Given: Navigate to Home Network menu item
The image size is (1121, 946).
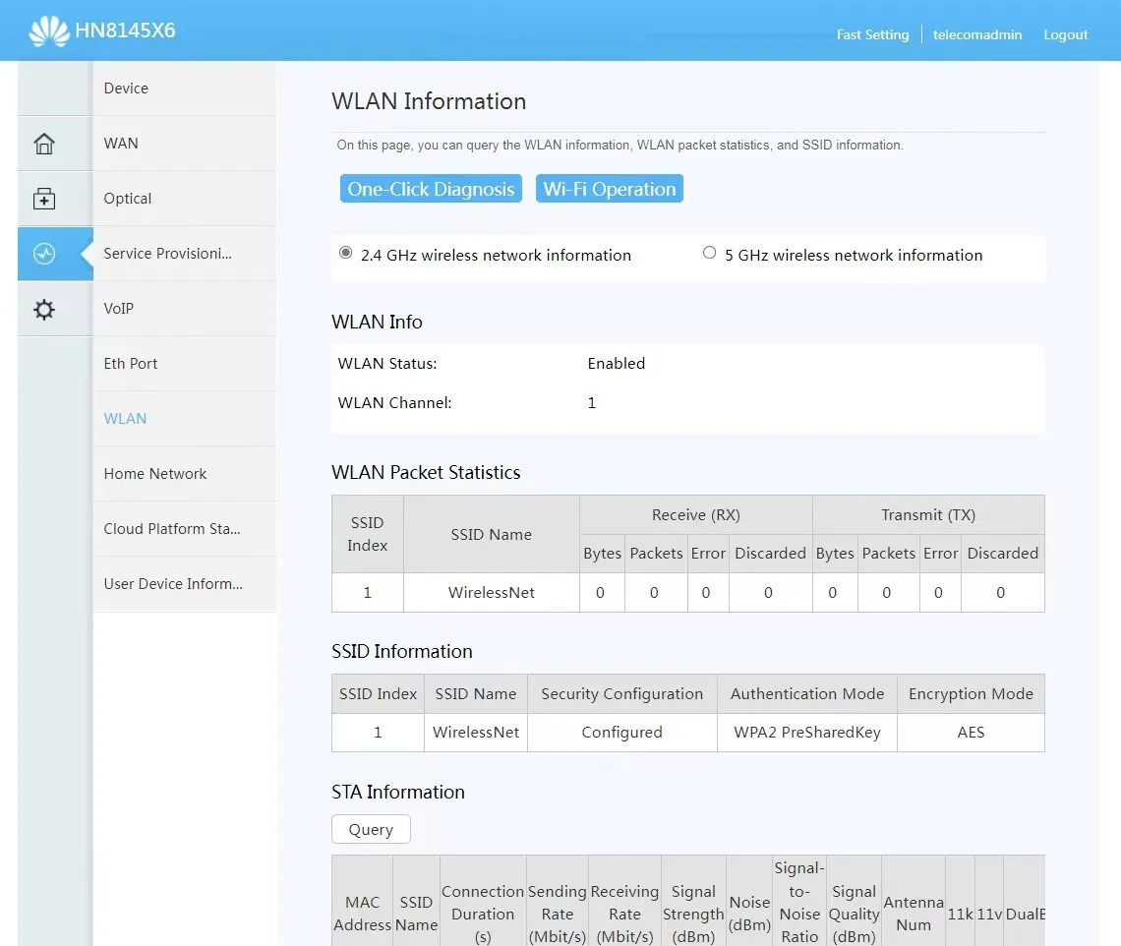Looking at the screenshot, I should 155,474.
